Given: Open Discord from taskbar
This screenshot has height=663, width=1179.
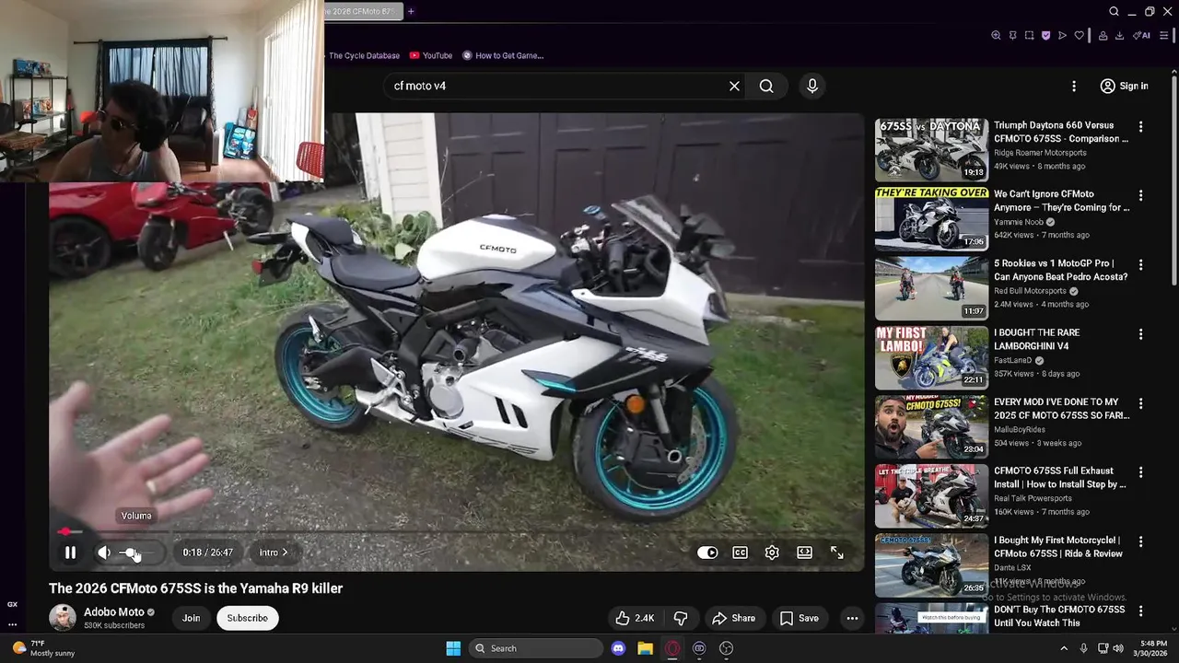Looking at the screenshot, I should click(618, 648).
